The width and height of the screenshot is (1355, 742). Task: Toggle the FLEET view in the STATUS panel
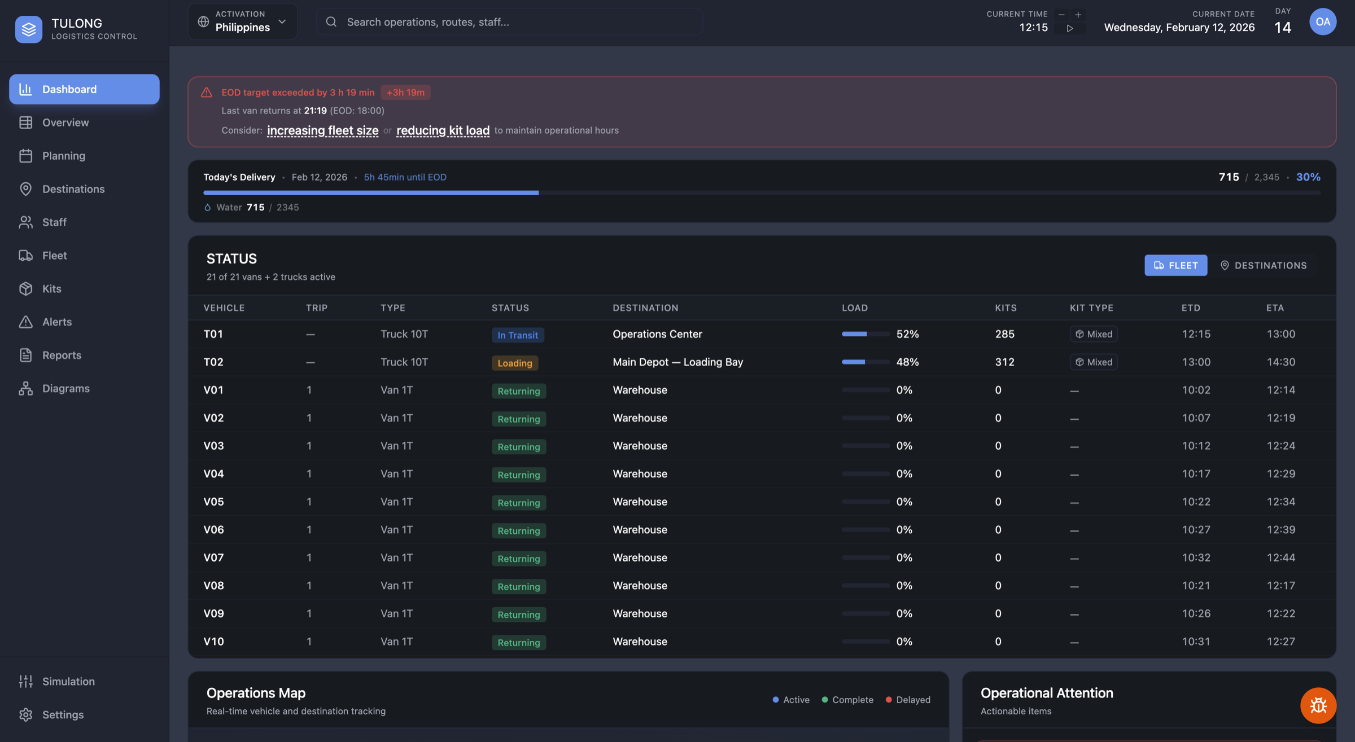pyautogui.click(x=1175, y=265)
